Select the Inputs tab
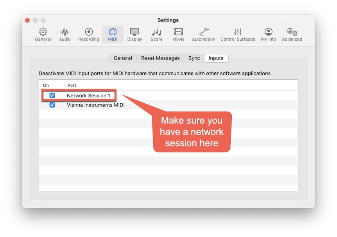Image resolution: width=337 pixels, height=237 pixels. (216, 58)
